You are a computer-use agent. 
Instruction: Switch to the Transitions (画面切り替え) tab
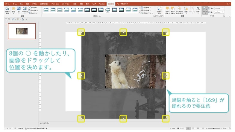(x=44, y=4)
